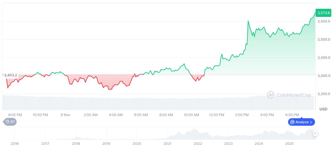Click the 9 Nov date axis label
Image resolution: width=336 pixels, height=147 pixels.
point(65,115)
